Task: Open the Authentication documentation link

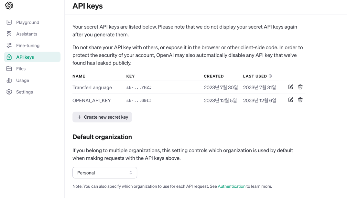Action: (x=232, y=186)
